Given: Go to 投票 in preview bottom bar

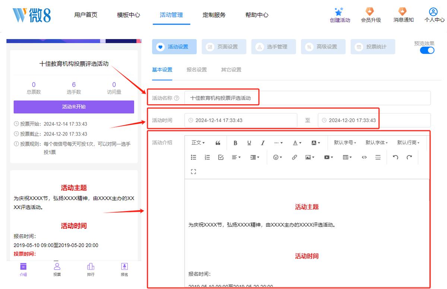Looking at the screenshot, I should coord(57,270).
